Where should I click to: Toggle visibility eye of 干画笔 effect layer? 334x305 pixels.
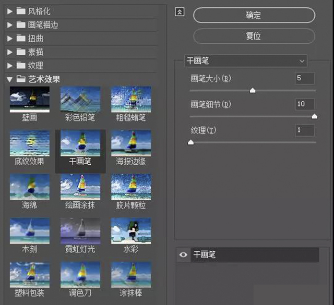[x=183, y=254]
